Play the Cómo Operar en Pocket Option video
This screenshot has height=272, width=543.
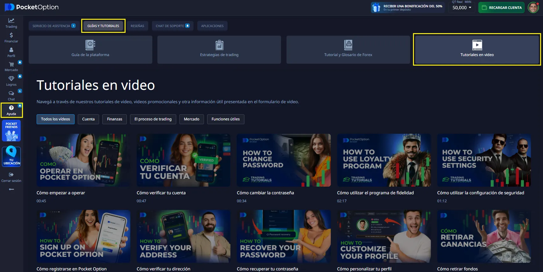pyautogui.click(x=83, y=160)
